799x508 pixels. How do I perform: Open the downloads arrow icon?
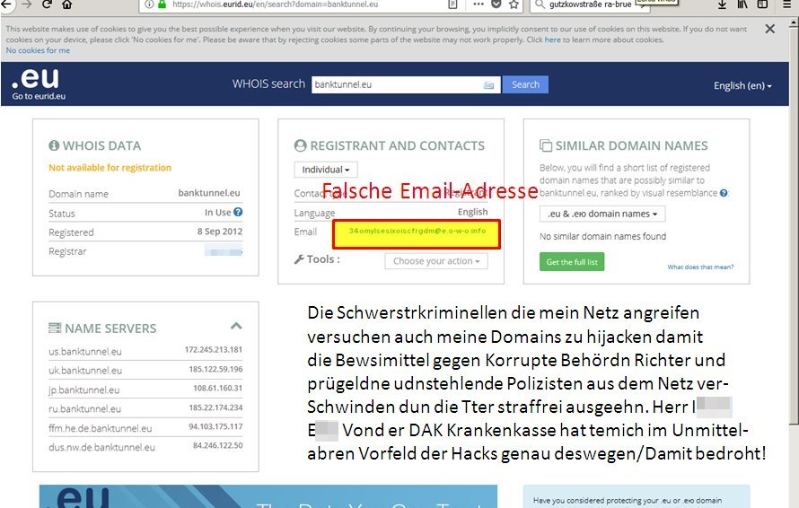tap(722, 5)
